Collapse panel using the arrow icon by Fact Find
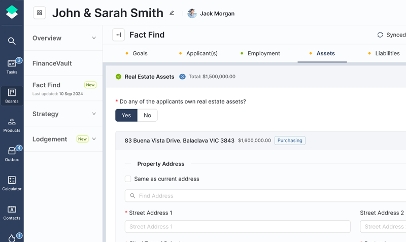This screenshot has width=406, height=242. [x=118, y=35]
